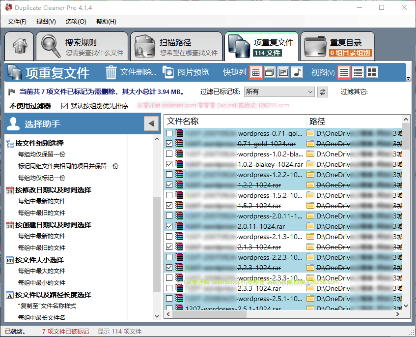Uncheck the 0.71-gold-1024.rar file checkbox
Image resolution: width=416 pixels, height=337 pixels.
pyautogui.click(x=169, y=144)
